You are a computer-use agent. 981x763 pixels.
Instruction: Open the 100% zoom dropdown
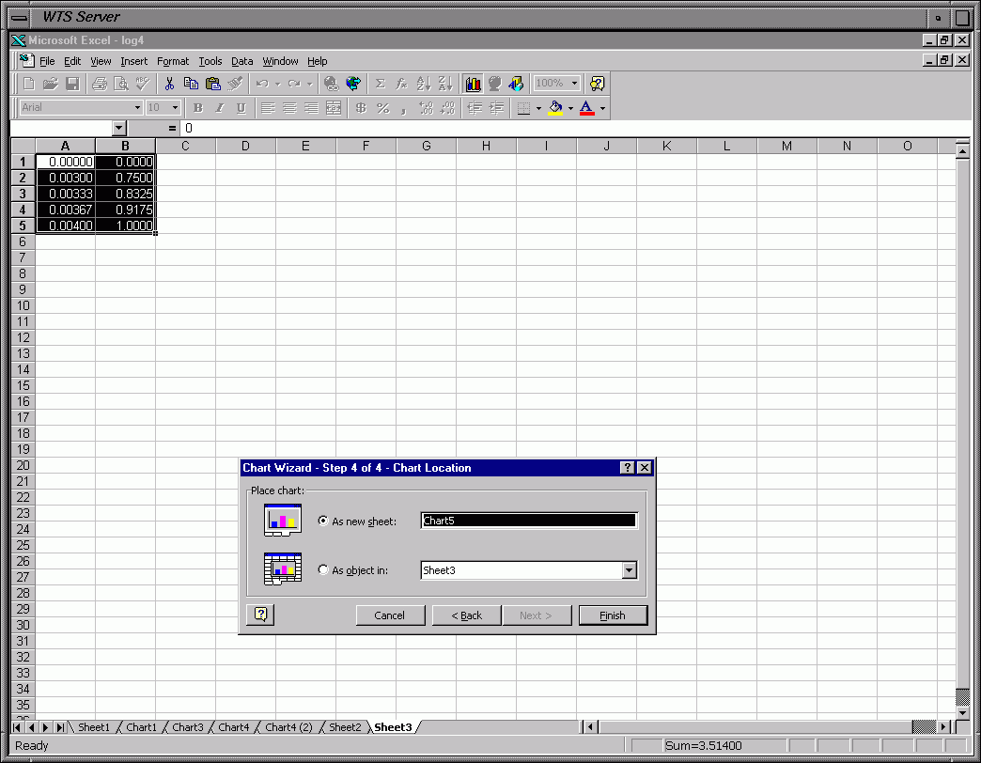(574, 84)
